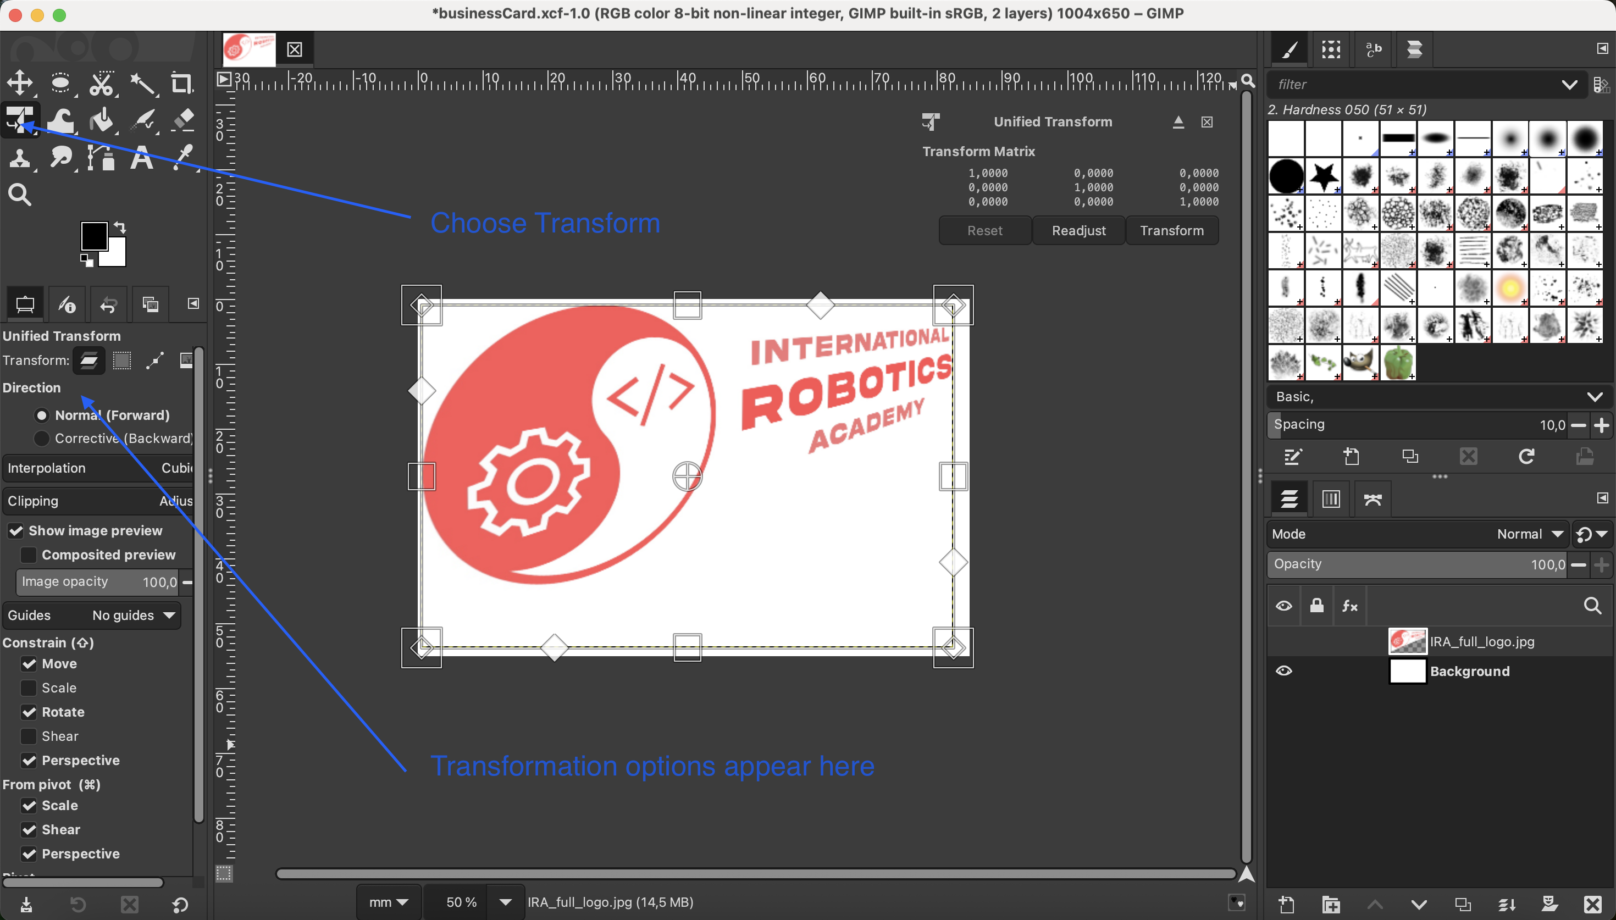
Task: Create a new layer using bottom icon
Action: 1286,904
